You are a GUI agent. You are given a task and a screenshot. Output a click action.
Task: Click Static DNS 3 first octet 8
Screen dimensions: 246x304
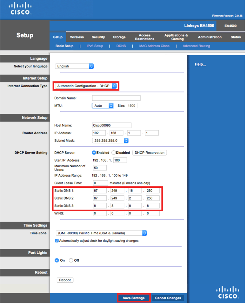(100, 206)
